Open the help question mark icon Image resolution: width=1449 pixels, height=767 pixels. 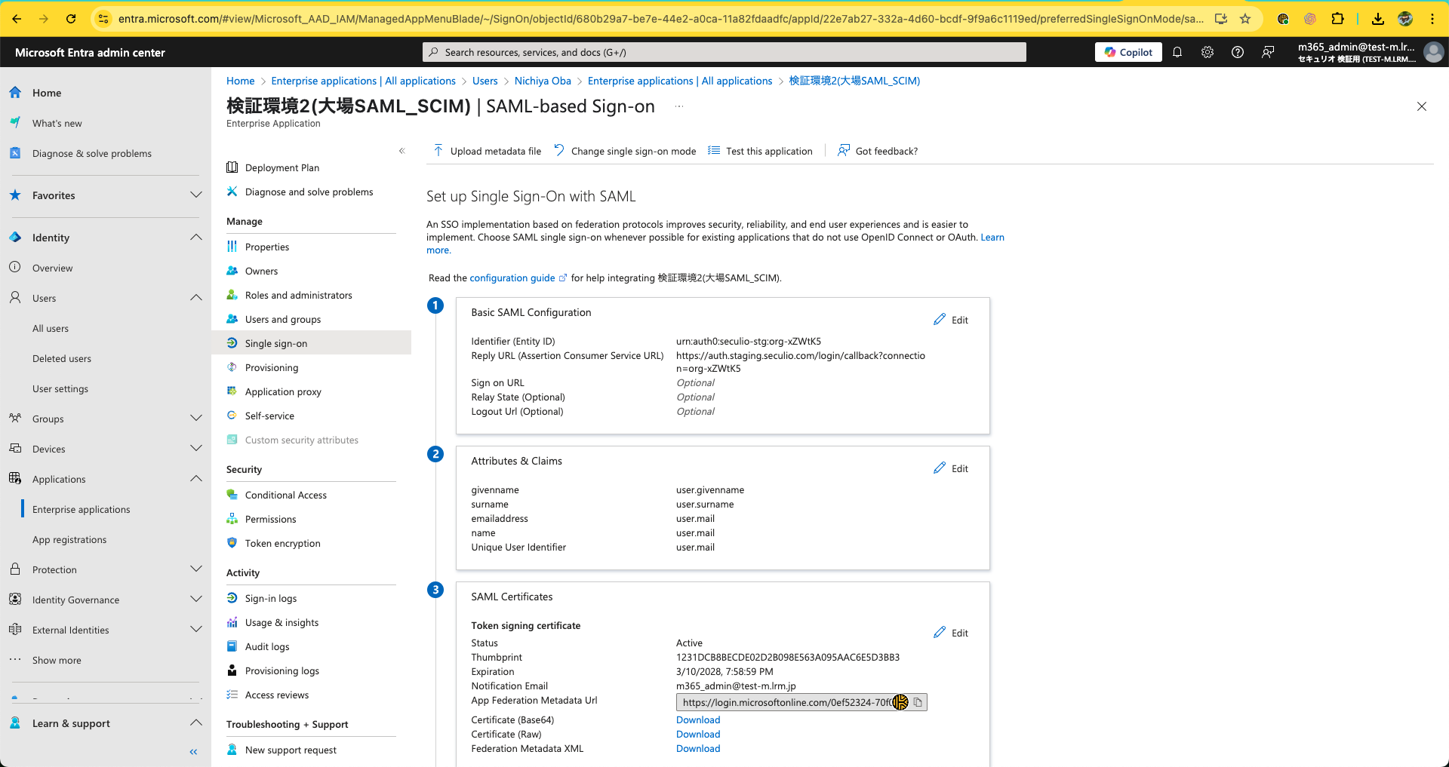[1238, 52]
